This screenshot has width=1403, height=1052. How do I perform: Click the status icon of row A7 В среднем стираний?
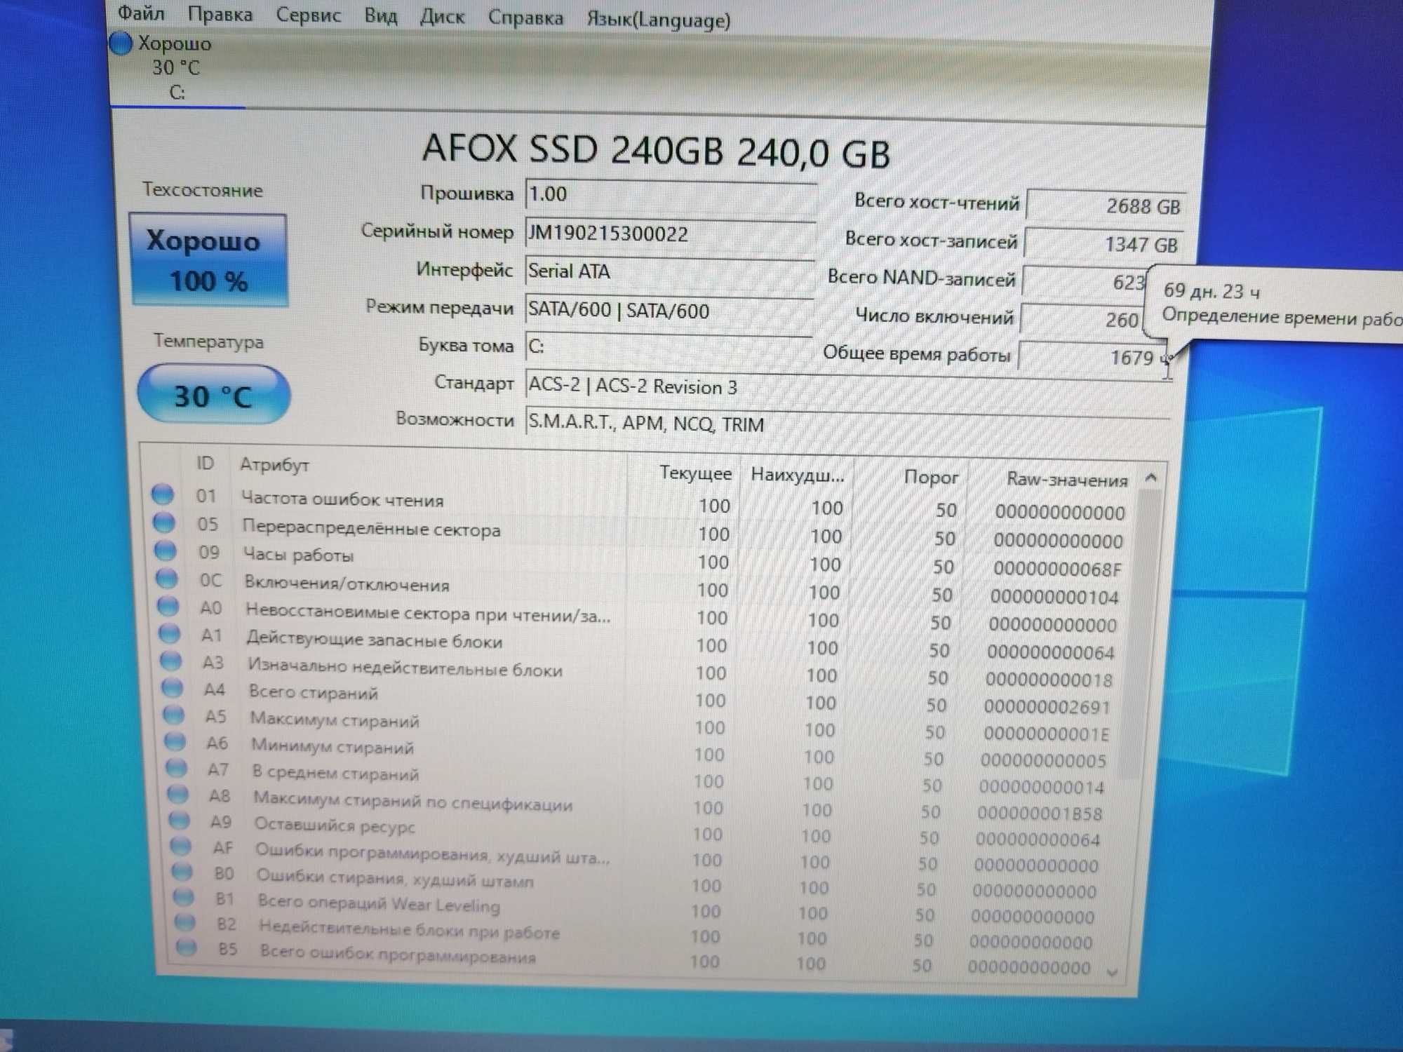pyautogui.click(x=177, y=768)
